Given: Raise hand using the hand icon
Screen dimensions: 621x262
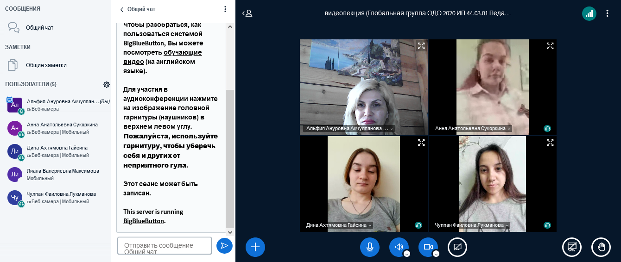Looking at the screenshot, I should pyautogui.click(x=601, y=247).
